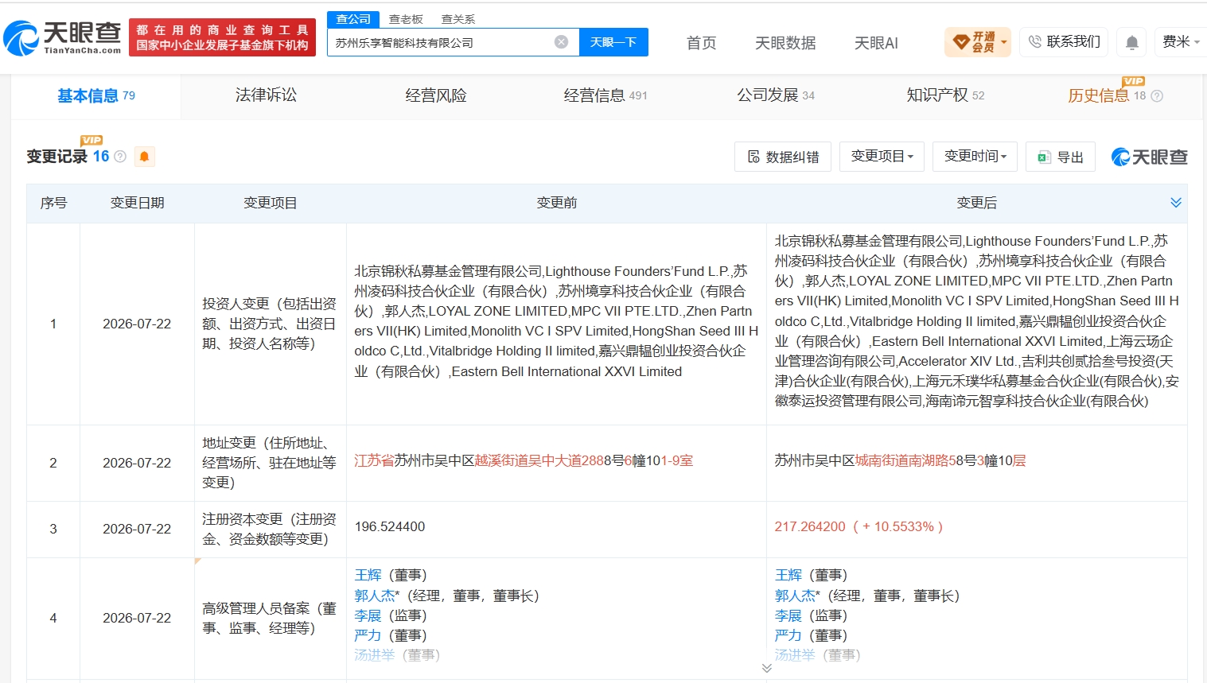Switch to the 知识产权 tab
The width and height of the screenshot is (1207, 683).
click(x=945, y=95)
